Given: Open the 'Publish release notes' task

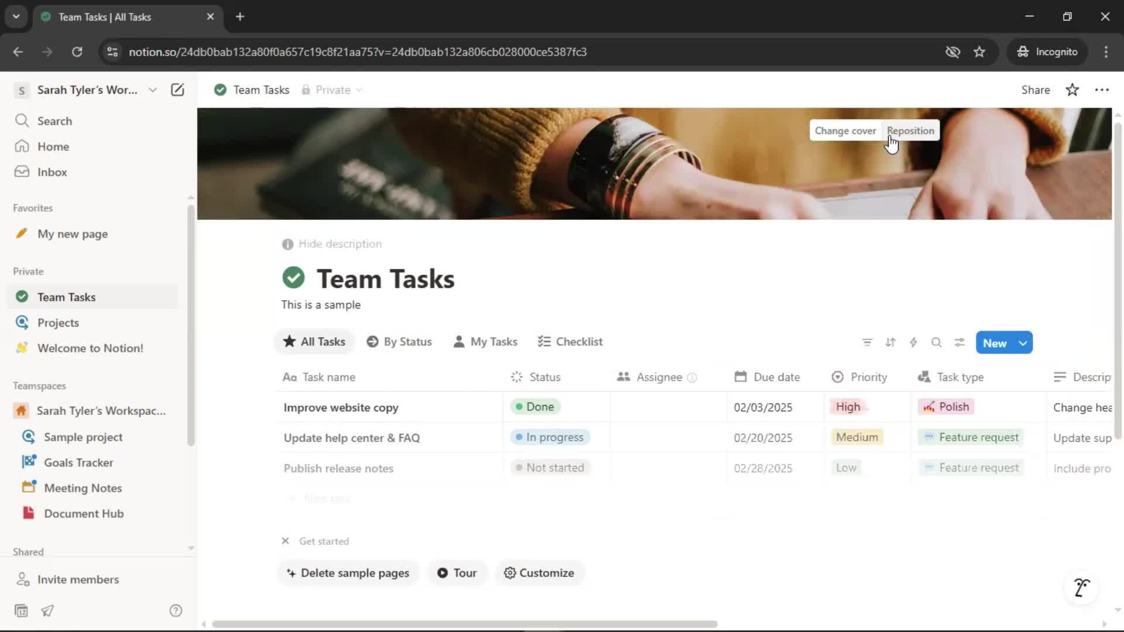Looking at the screenshot, I should click(x=338, y=468).
